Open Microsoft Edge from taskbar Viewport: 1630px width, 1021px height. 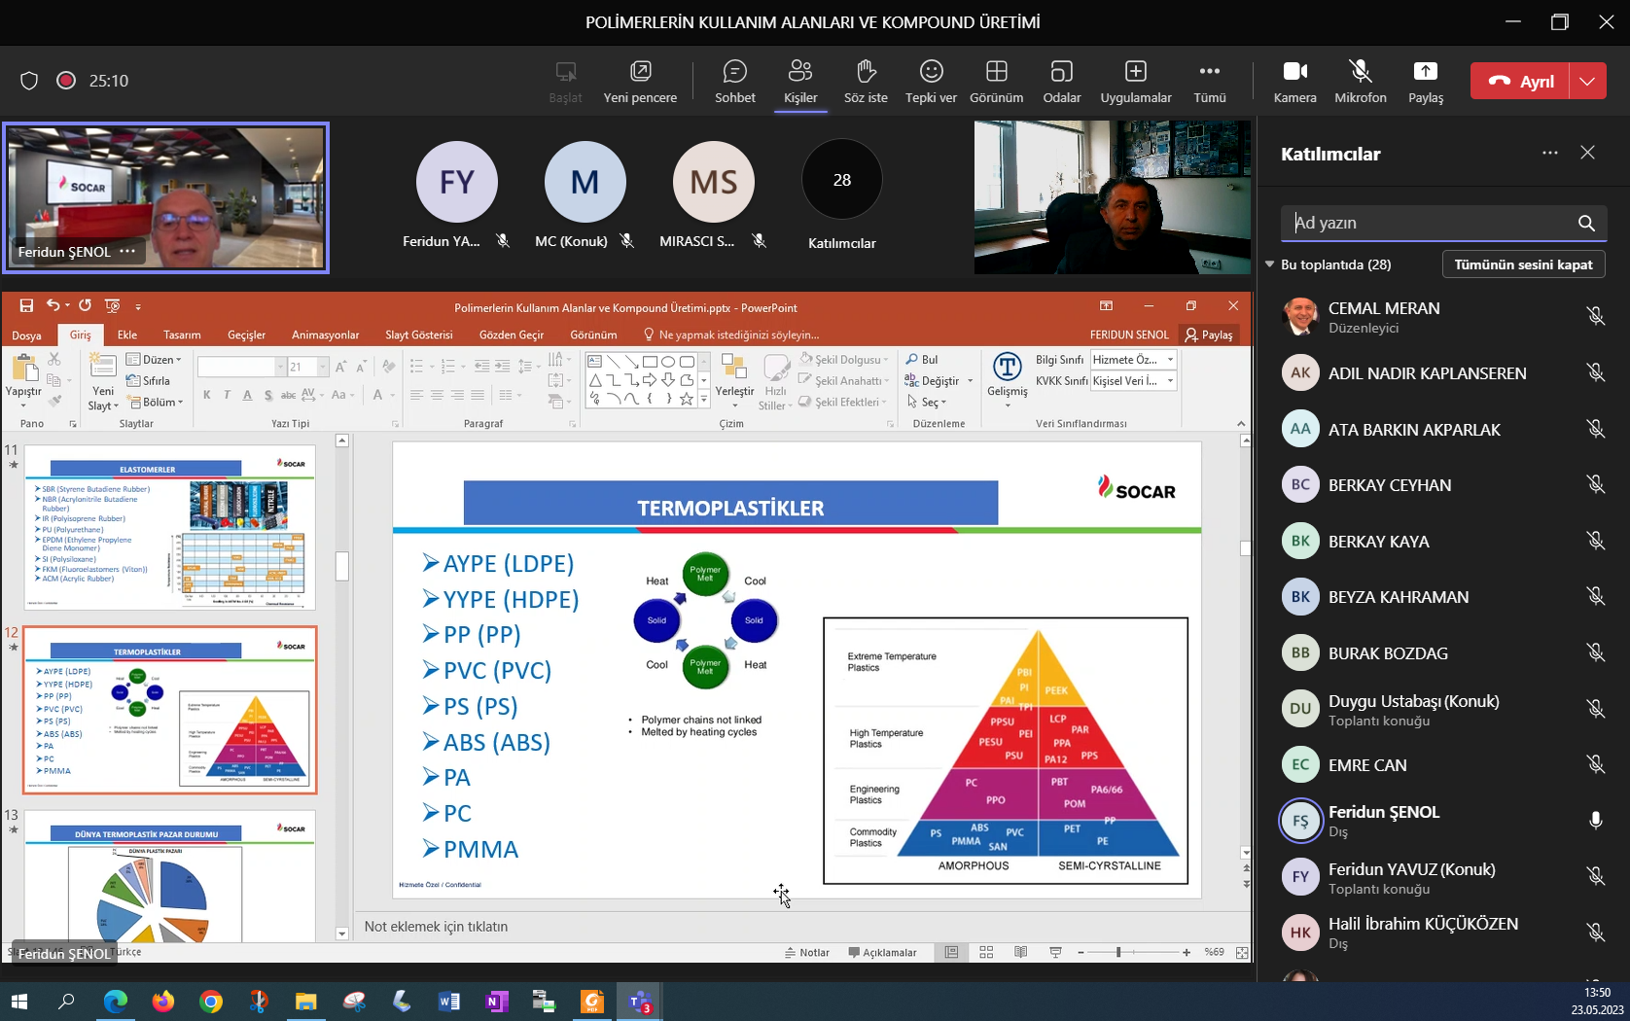pyautogui.click(x=116, y=1001)
